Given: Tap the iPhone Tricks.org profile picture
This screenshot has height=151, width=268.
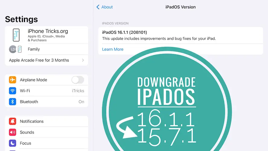Looking at the screenshot, I should click(16, 35).
